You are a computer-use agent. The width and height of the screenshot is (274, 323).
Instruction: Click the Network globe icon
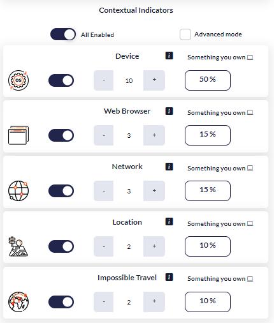coord(18,191)
